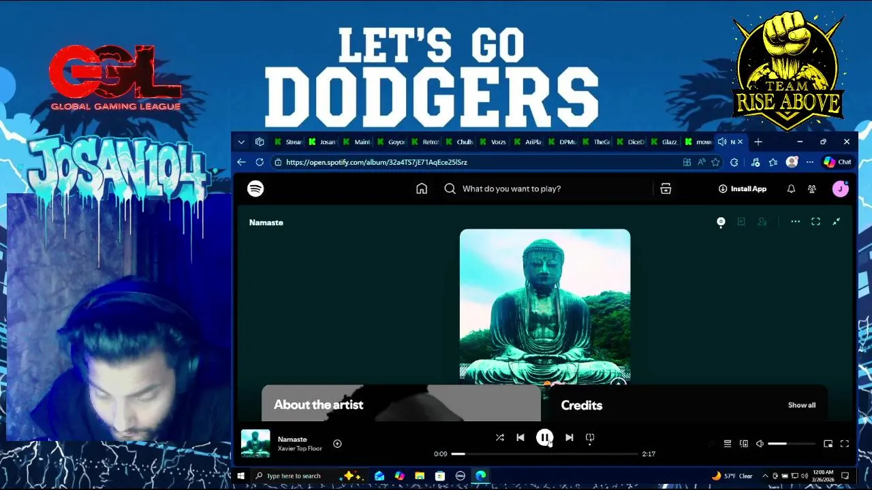The height and width of the screenshot is (490, 872).
Task: Reload the Spotify page
Action: click(x=260, y=162)
